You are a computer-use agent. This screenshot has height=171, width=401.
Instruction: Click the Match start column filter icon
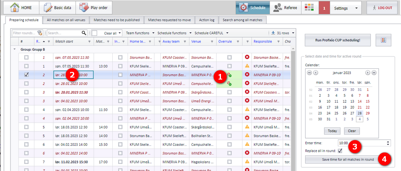89,42
